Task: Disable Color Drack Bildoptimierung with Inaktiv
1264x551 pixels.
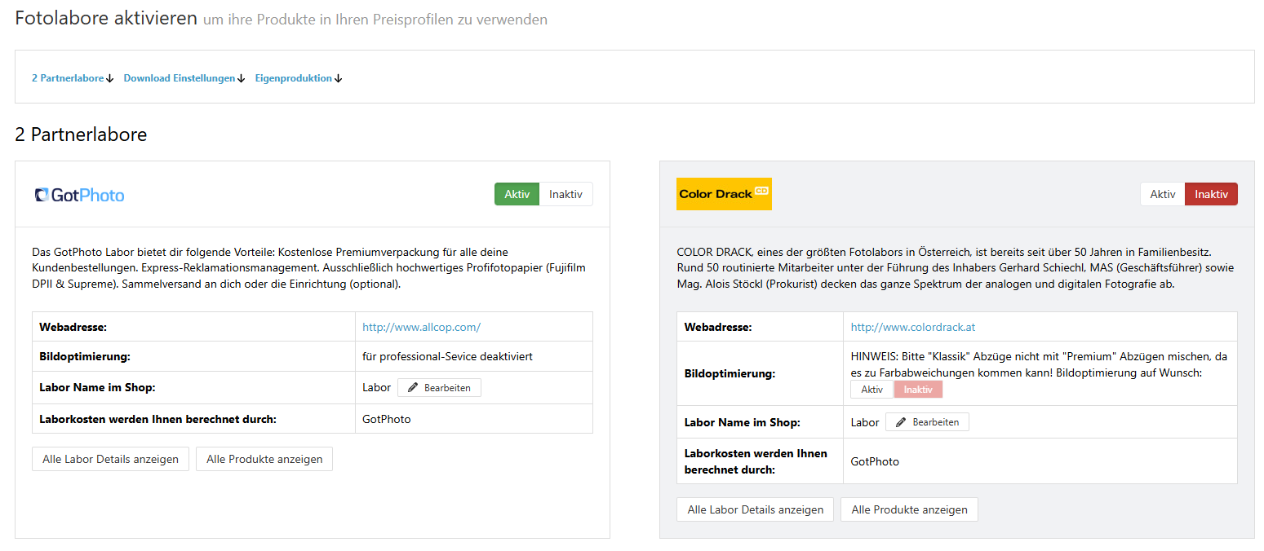Action: tap(918, 390)
